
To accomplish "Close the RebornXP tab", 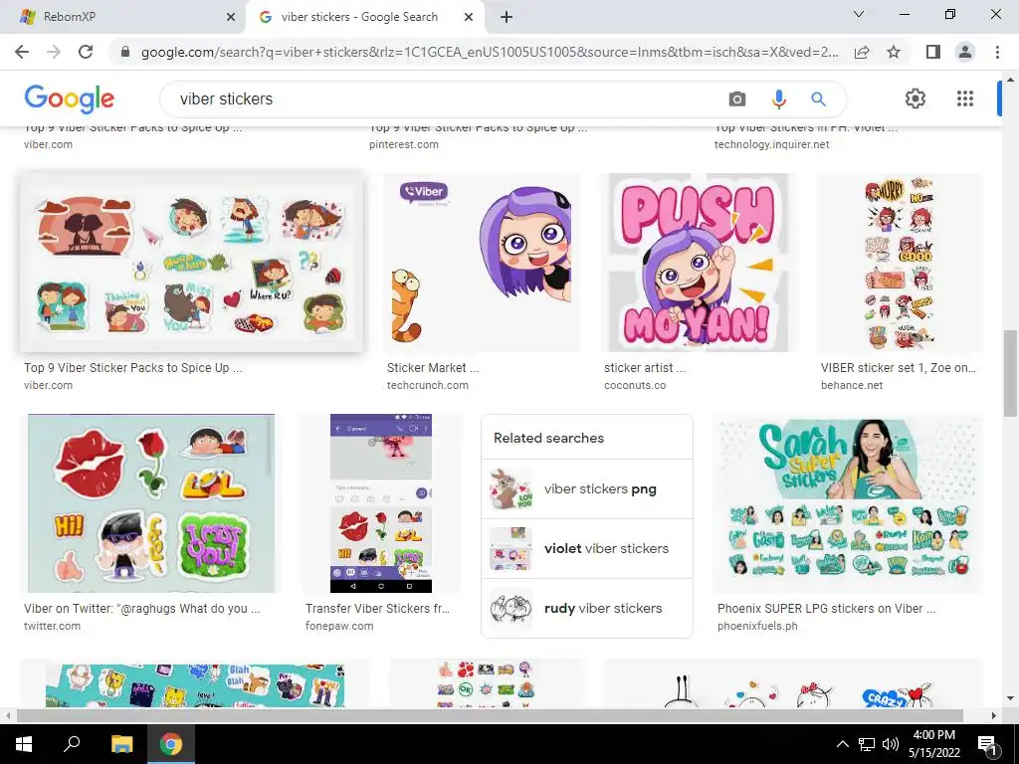I will coord(231,17).
